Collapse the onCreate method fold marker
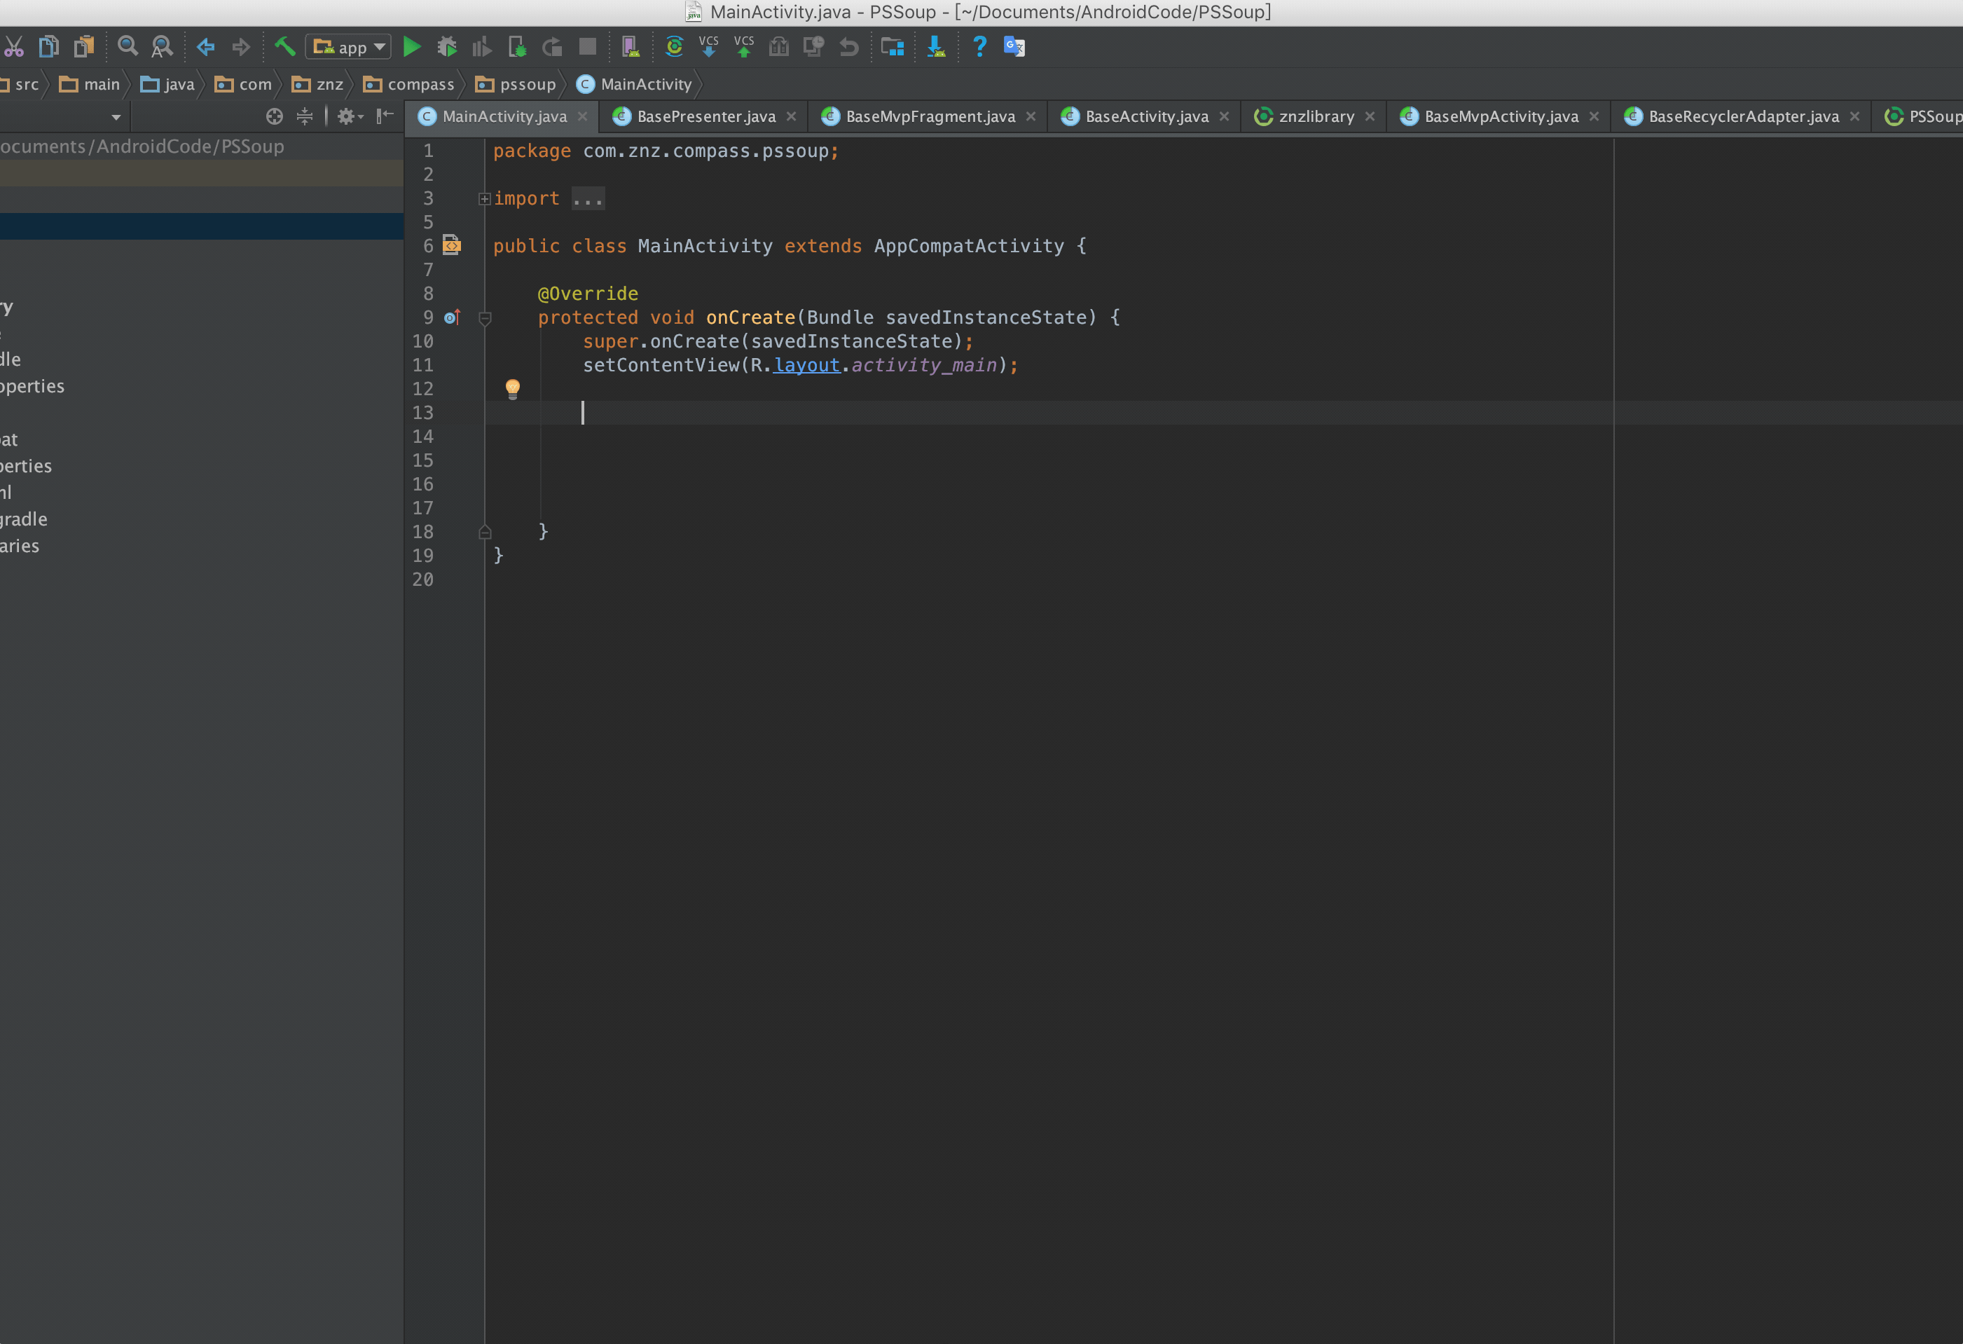Viewport: 1963px width, 1344px height. (484, 318)
